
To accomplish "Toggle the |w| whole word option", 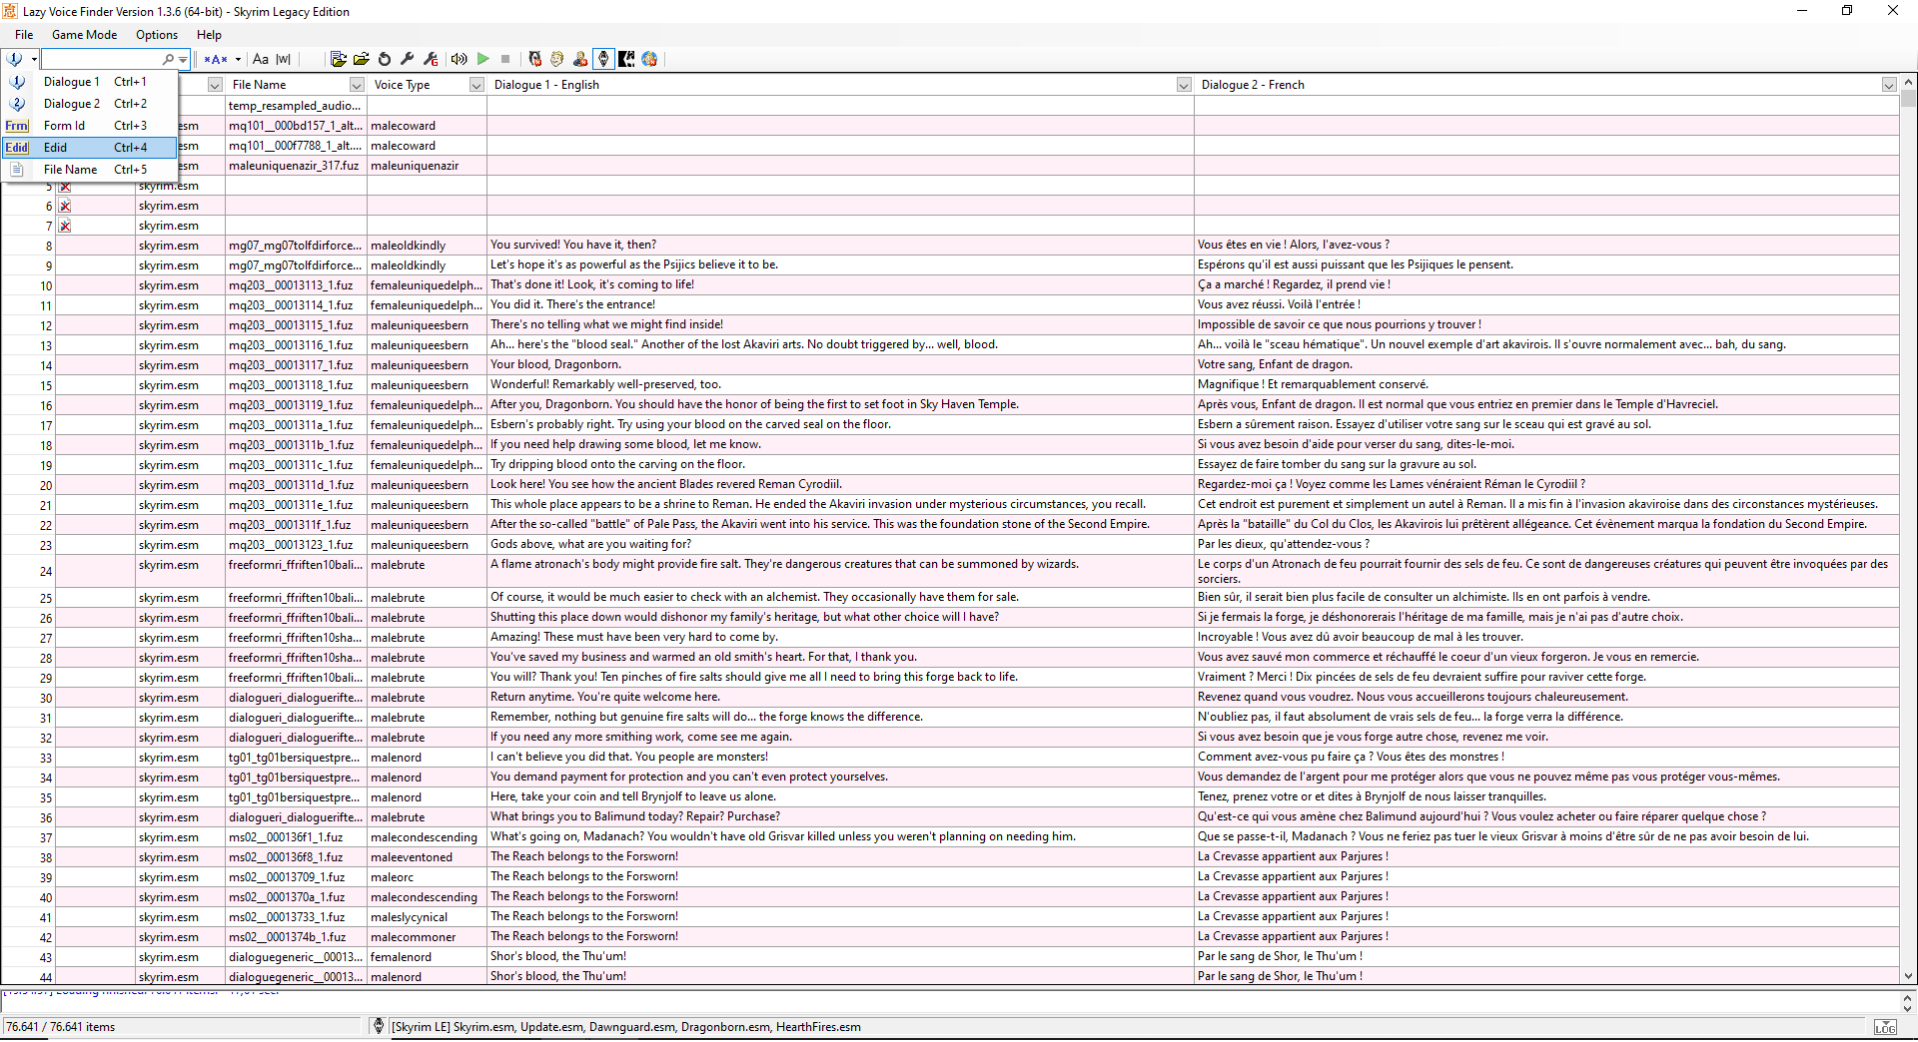I will click(x=284, y=59).
